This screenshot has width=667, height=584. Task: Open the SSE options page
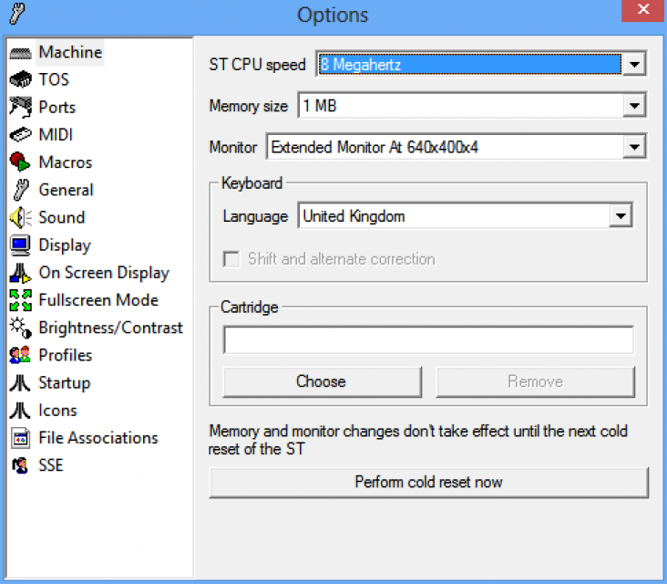[51, 465]
